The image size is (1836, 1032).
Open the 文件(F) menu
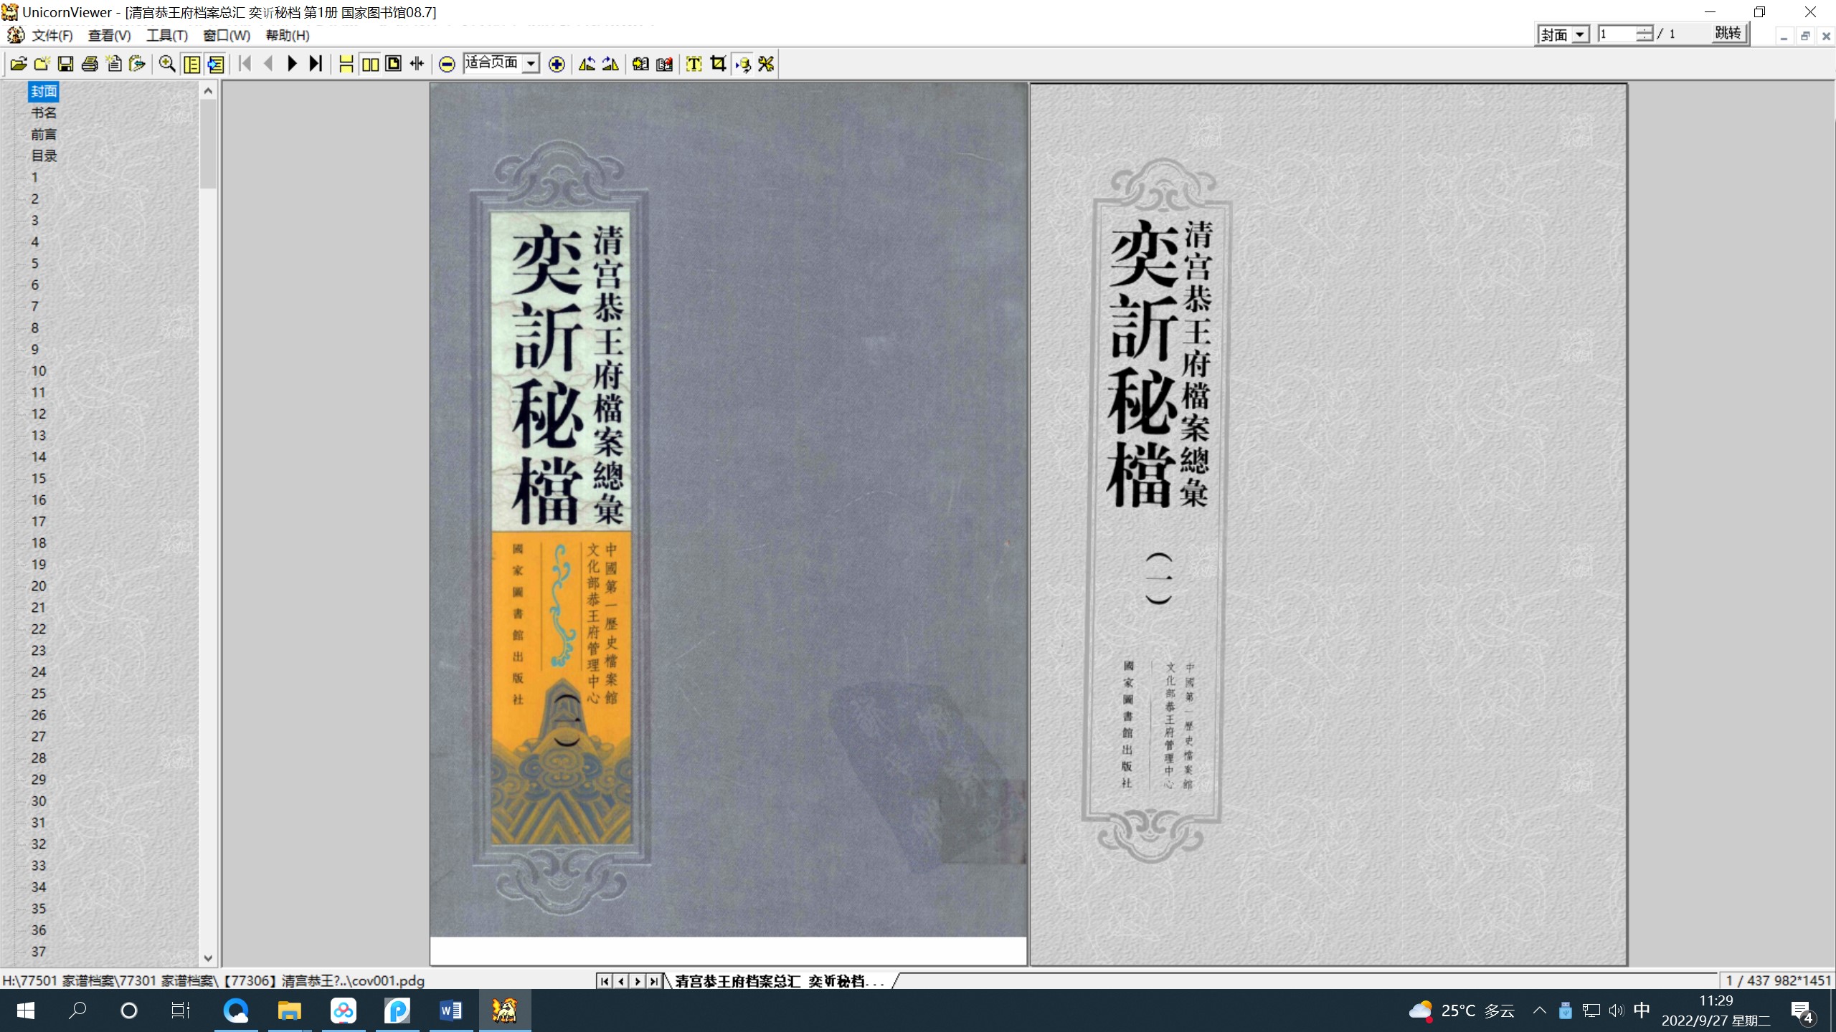(52, 35)
